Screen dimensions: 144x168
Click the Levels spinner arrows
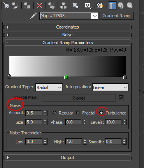point(125,122)
